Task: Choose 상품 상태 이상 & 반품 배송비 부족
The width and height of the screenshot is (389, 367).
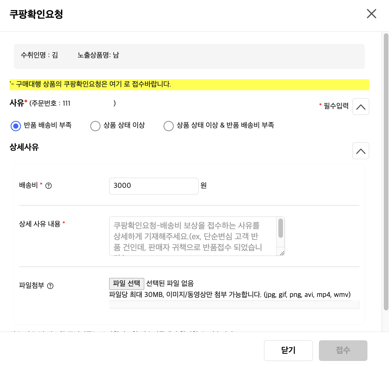Action: tap(169, 126)
